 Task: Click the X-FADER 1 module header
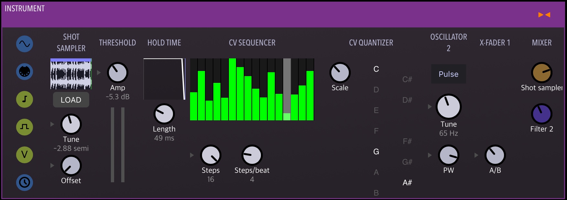coord(495,43)
